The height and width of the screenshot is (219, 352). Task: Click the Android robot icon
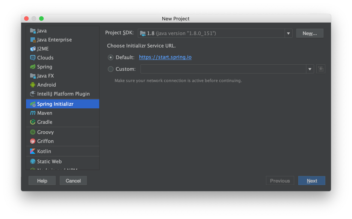tap(33, 85)
